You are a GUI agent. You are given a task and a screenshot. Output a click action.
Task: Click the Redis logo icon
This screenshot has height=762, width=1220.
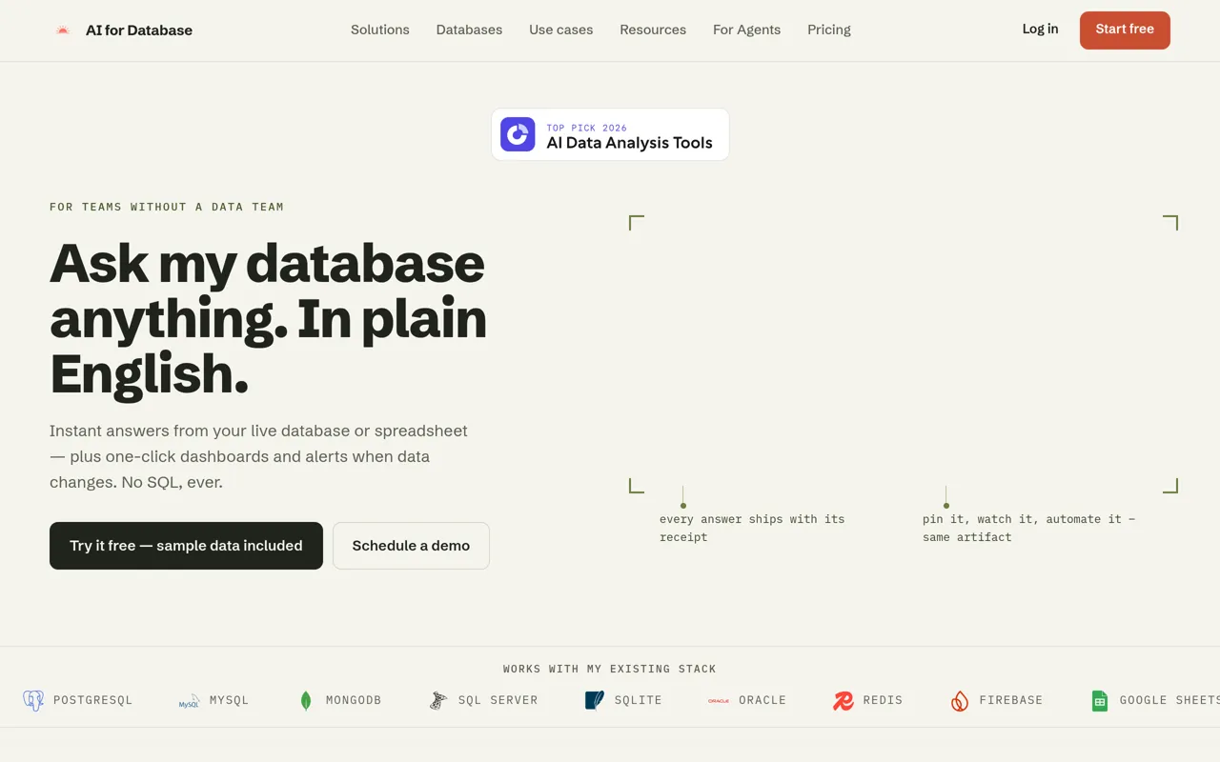coord(844,701)
